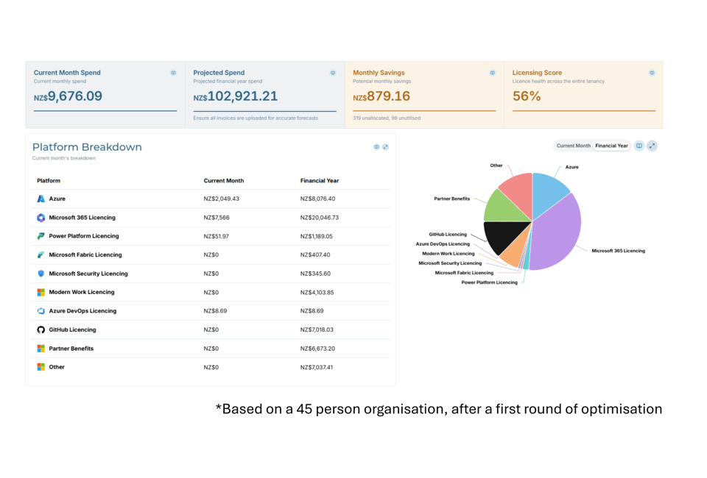Click info icon on Licensing Score card
The image size is (707, 478).
coord(652,73)
